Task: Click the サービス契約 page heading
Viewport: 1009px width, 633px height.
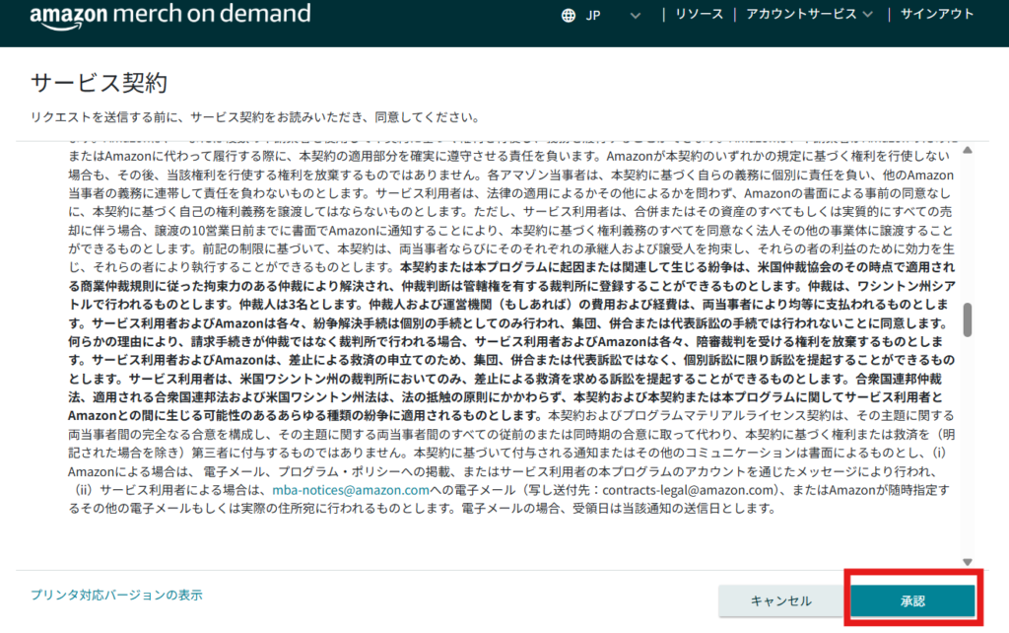Action: pyautogui.click(x=100, y=83)
